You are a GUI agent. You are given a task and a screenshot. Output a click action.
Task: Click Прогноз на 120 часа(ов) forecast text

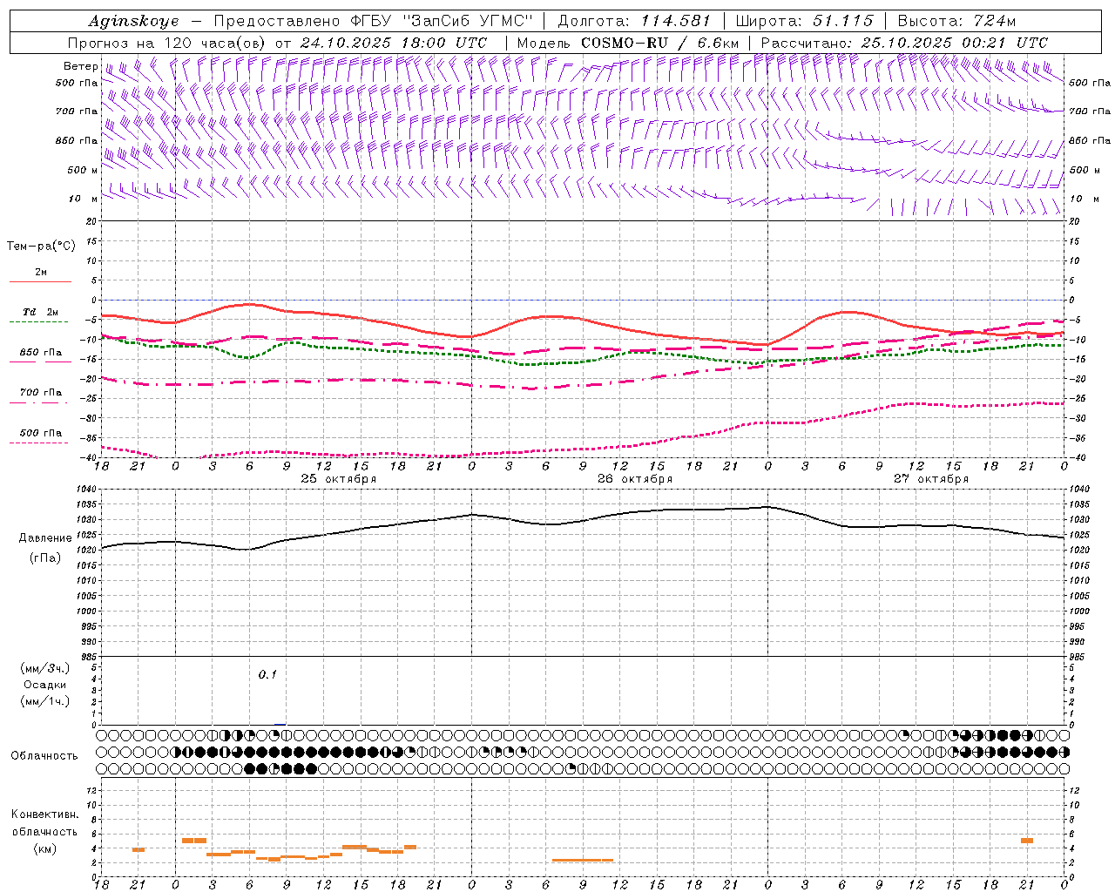(168, 43)
